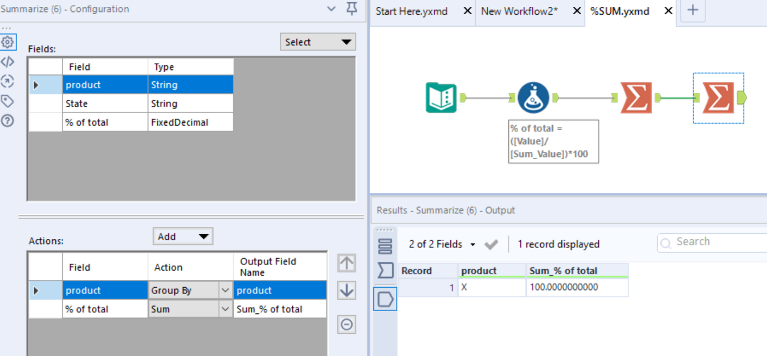767x356 pixels.
Task: Select the first Summarize tool on the canvas
Action: click(635, 97)
